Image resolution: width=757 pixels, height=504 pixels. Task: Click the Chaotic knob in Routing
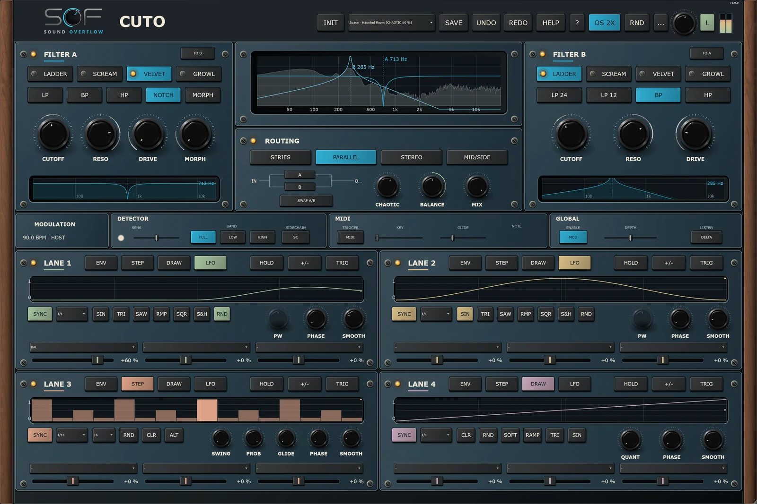point(387,187)
